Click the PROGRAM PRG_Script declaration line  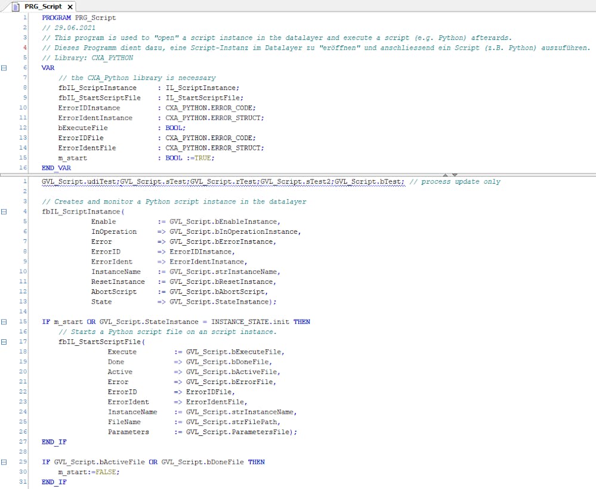79,18
